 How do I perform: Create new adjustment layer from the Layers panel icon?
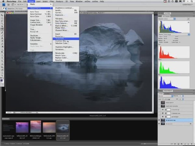click(181, 144)
